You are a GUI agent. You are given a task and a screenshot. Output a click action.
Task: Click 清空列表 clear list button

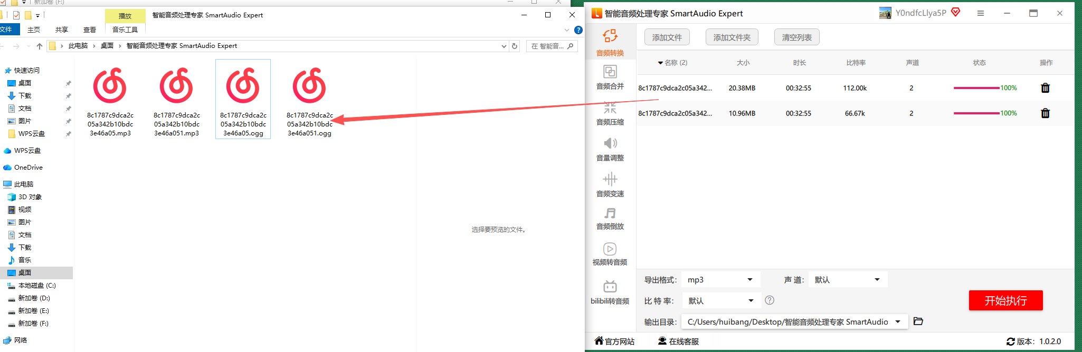click(x=797, y=37)
